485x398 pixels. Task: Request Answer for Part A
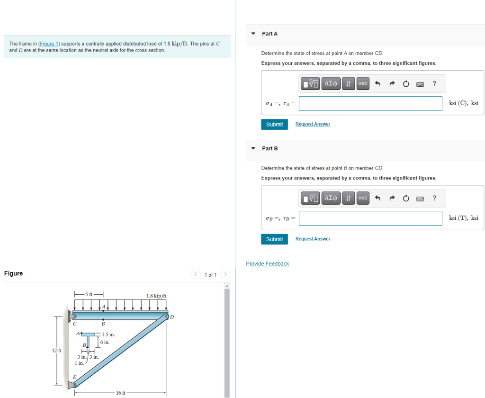coord(313,124)
